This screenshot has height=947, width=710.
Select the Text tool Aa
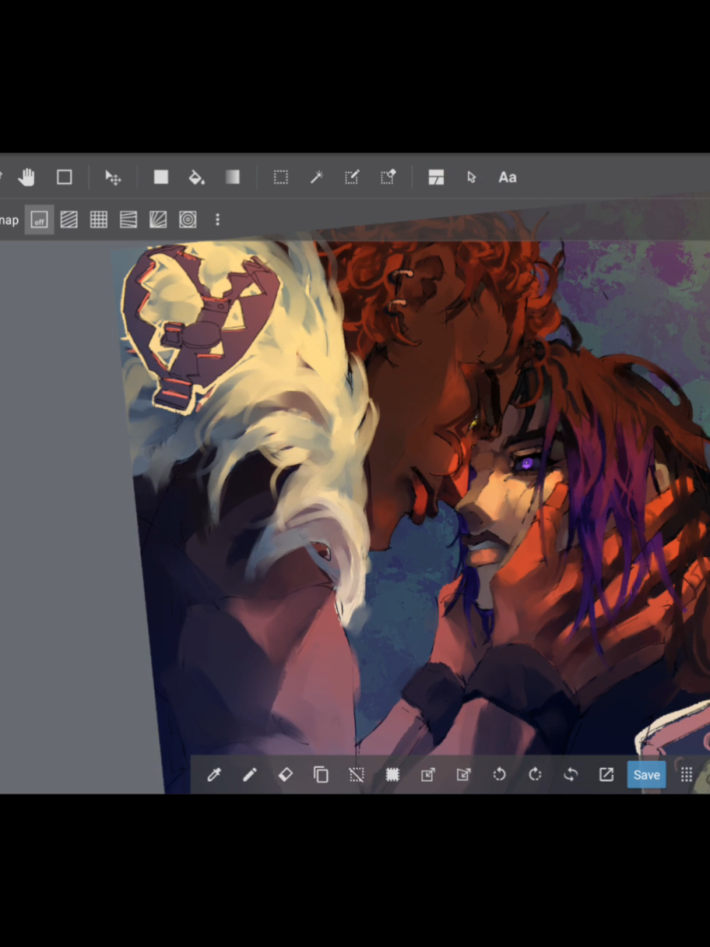pyautogui.click(x=508, y=178)
